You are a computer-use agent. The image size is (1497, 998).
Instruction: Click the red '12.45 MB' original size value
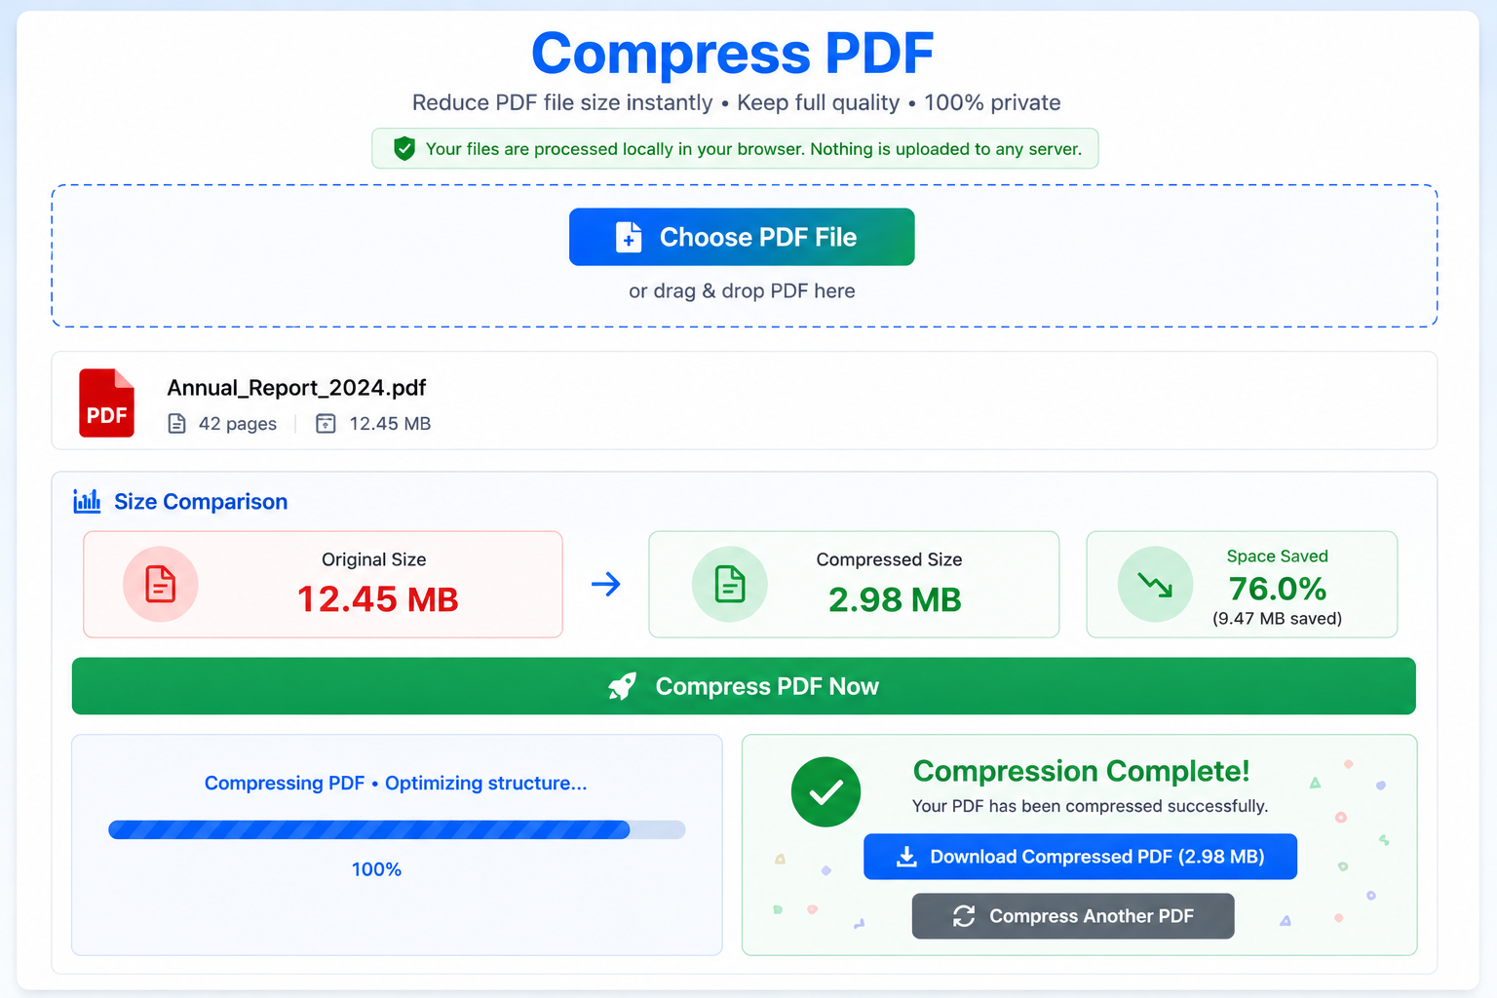pyautogui.click(x=378, y=599)
